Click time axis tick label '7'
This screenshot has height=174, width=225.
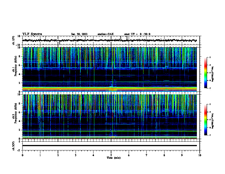(147, 155)
